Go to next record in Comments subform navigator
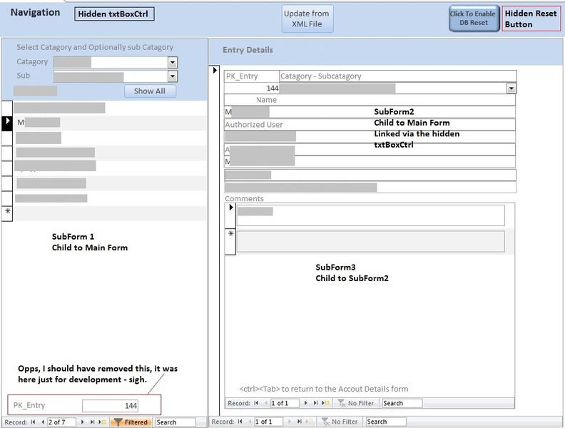 pyautogui.click(x=305, y=403)
